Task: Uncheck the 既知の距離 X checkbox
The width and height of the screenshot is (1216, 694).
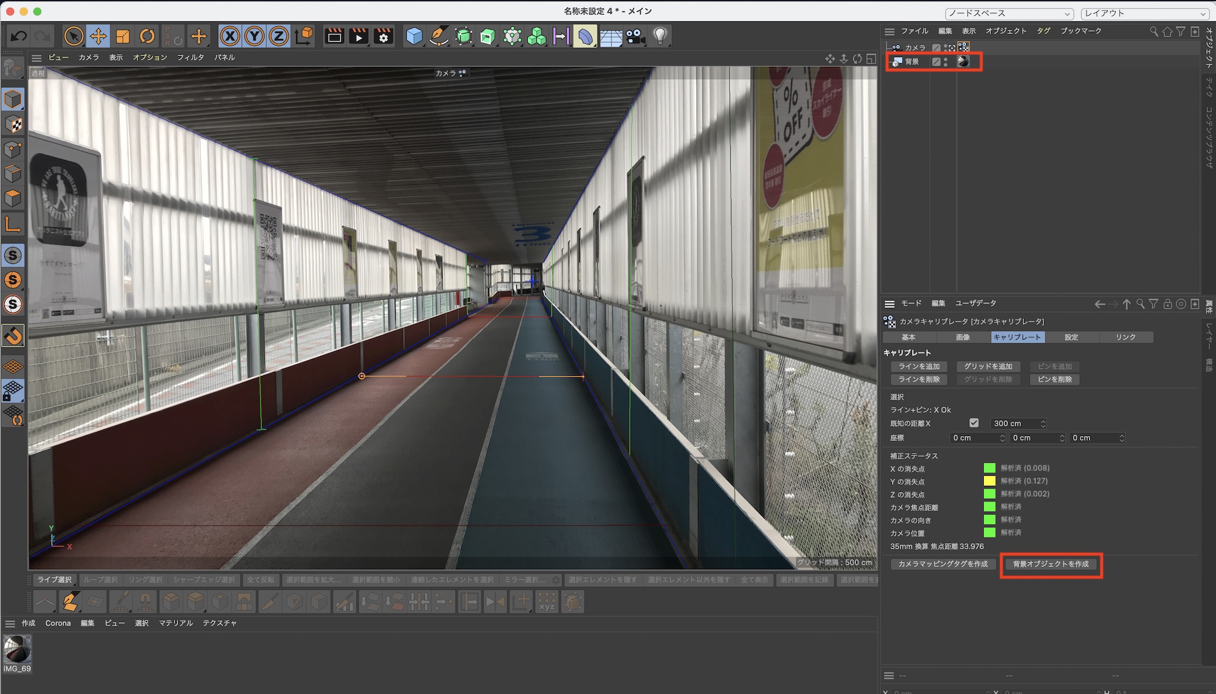Action: click(974, 423)
